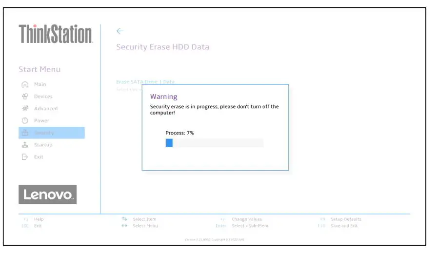This screenshot has width=436, height=253.
Task: Click the up-down arrows beside Select Item
Action: pos(124,219)
